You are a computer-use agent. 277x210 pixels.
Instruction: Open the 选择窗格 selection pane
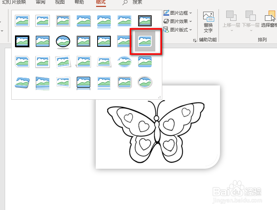(269, 19)
